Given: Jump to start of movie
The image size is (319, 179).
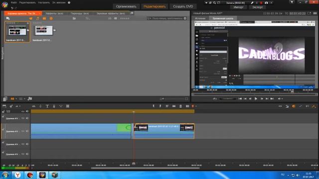Looking at the screenshot, I should (240, 99).
